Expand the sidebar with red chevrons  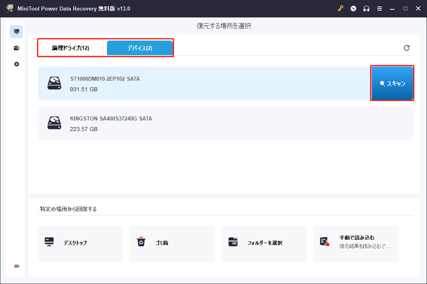(17, 266)
